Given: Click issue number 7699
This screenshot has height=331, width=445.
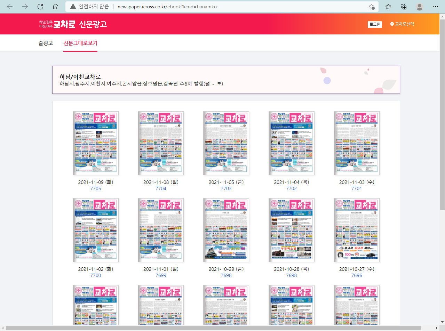Looking at the screenshot, I should point(161,275).
